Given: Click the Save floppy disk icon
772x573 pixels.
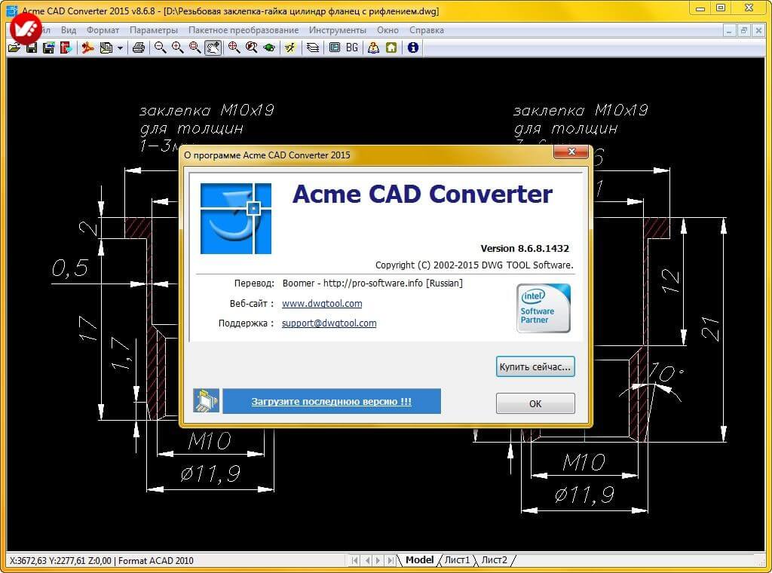Looking at the screenshot, I should (32, 47).
